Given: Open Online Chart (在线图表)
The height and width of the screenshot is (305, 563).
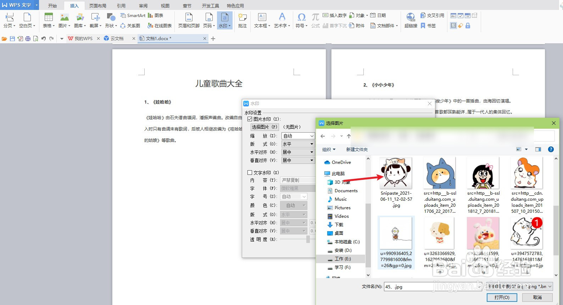Looking at the screenshot, I should click(x=160, y=26).
